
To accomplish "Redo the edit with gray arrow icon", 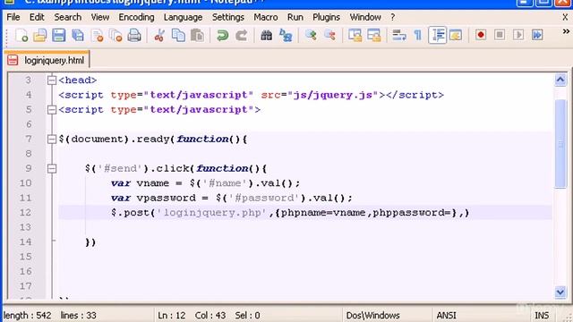I will coord(241,36).
